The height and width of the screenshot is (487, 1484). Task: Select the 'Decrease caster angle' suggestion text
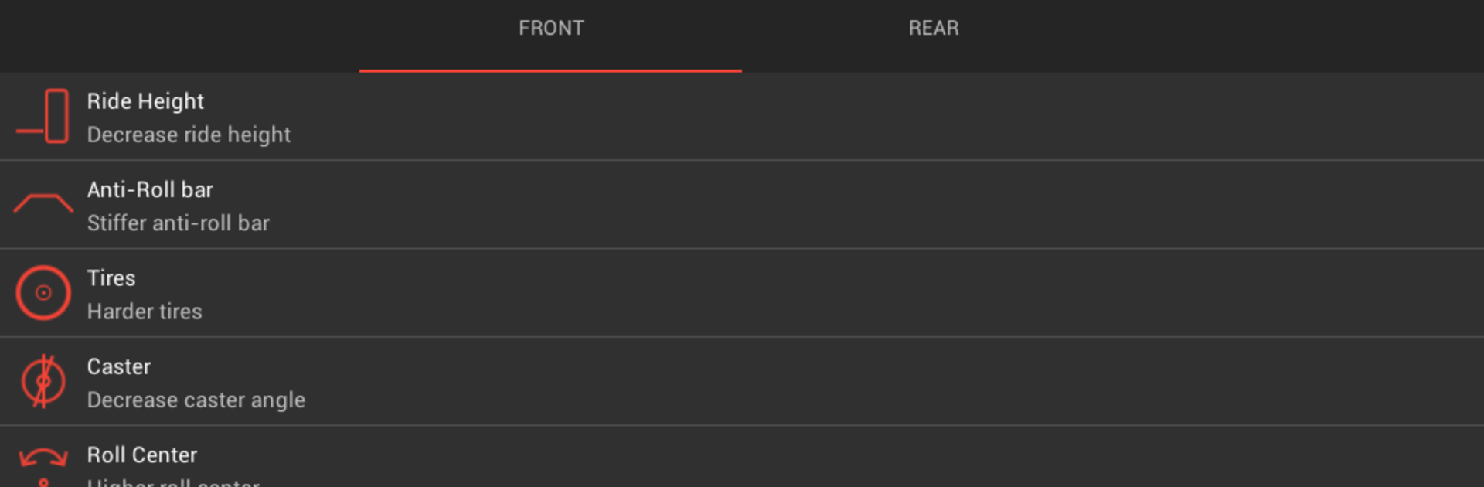[196, 400]
